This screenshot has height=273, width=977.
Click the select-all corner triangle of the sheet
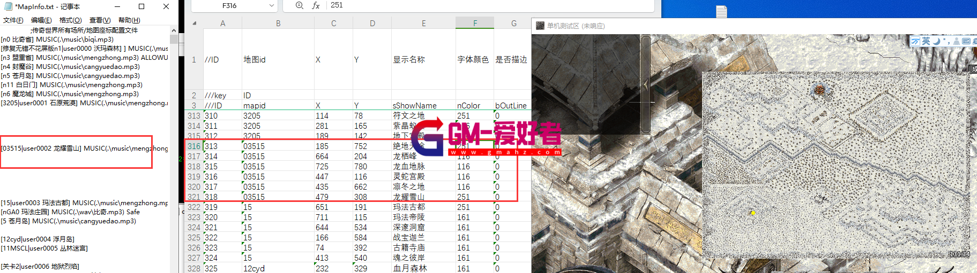(194, 23)
